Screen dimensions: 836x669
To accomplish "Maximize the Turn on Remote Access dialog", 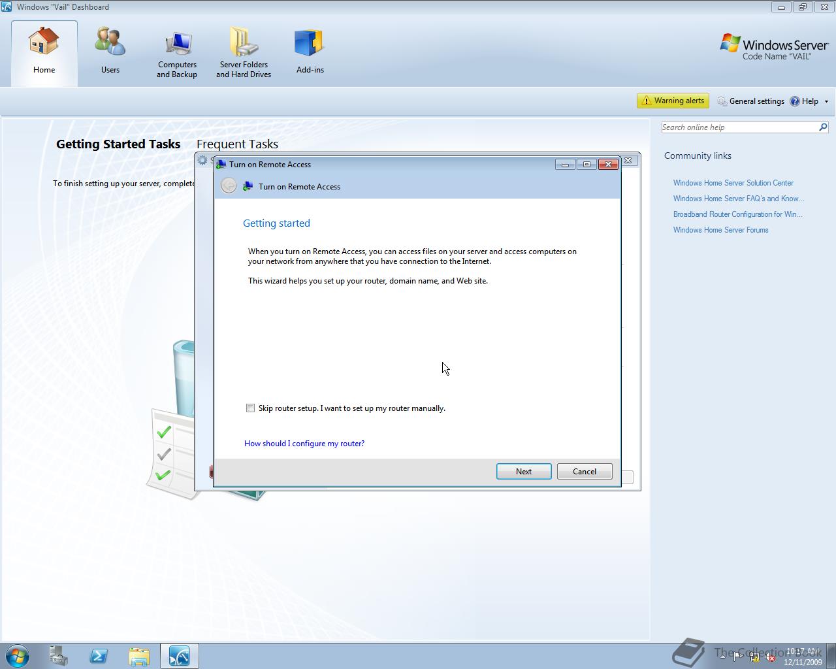I will point(587,165).
